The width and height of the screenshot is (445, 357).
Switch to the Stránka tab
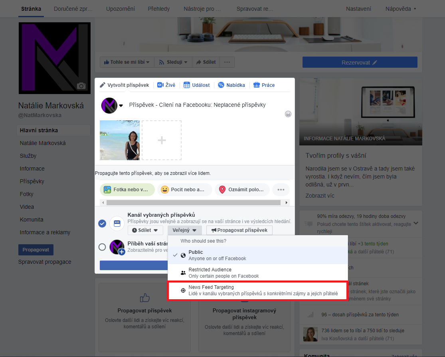point(31,9)
